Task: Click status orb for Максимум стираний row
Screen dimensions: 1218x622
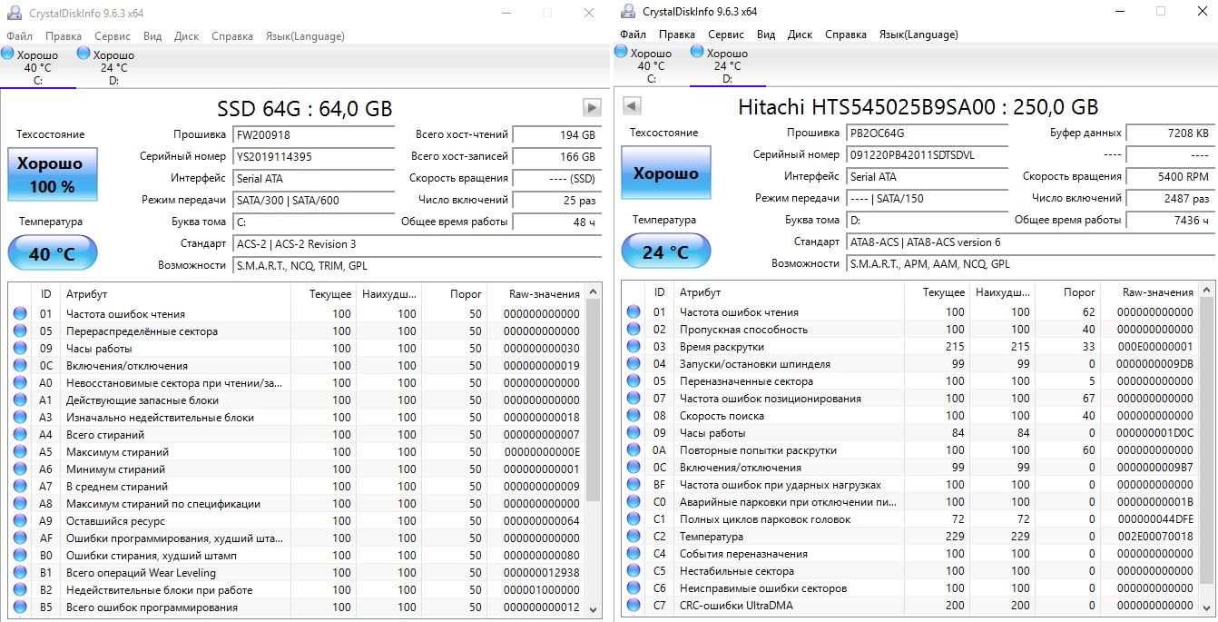Action: (x=20, y=452)
